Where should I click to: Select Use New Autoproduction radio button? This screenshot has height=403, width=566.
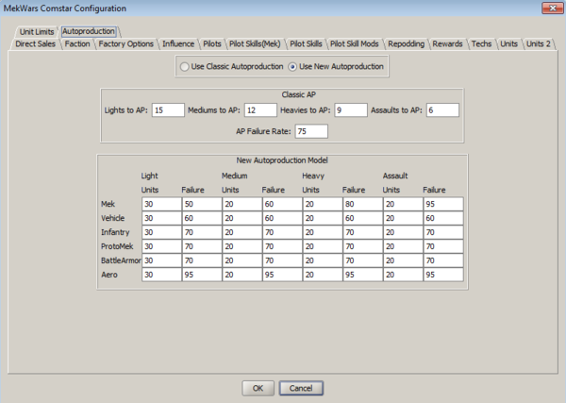[293, 67]
